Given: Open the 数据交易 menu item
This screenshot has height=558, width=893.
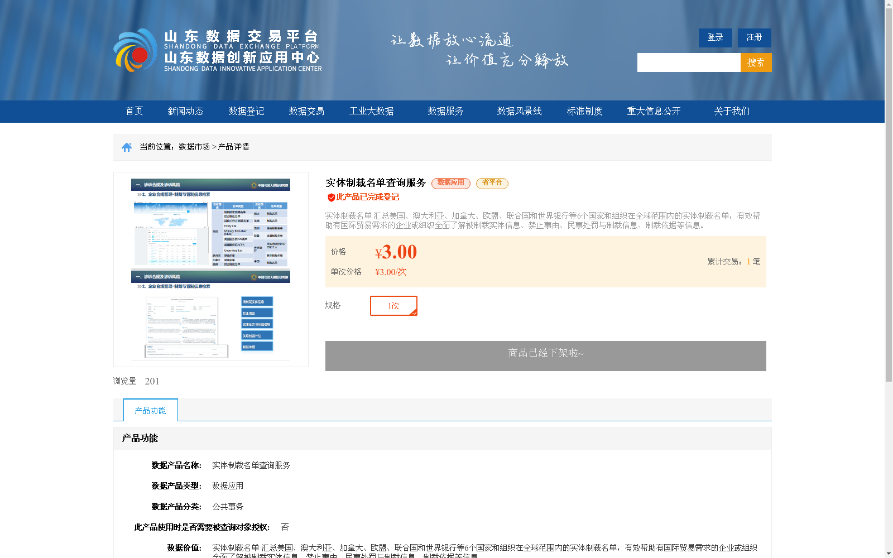Looking at the screenshot, I should pos(306,111).
